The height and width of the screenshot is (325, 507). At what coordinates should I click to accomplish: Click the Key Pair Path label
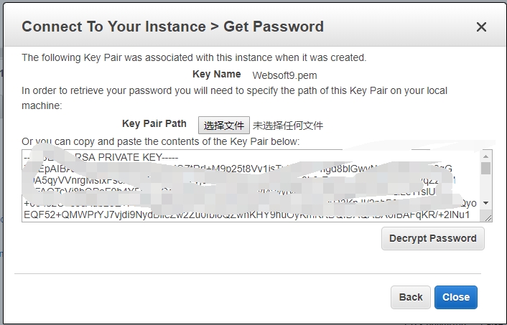click(154, 124)
